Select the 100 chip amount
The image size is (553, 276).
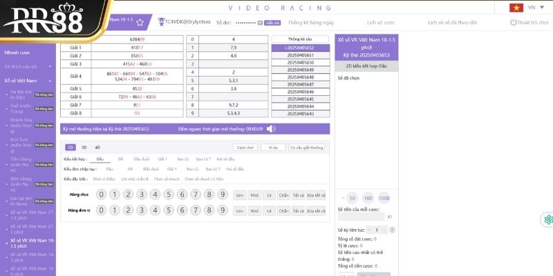(368, 198)
